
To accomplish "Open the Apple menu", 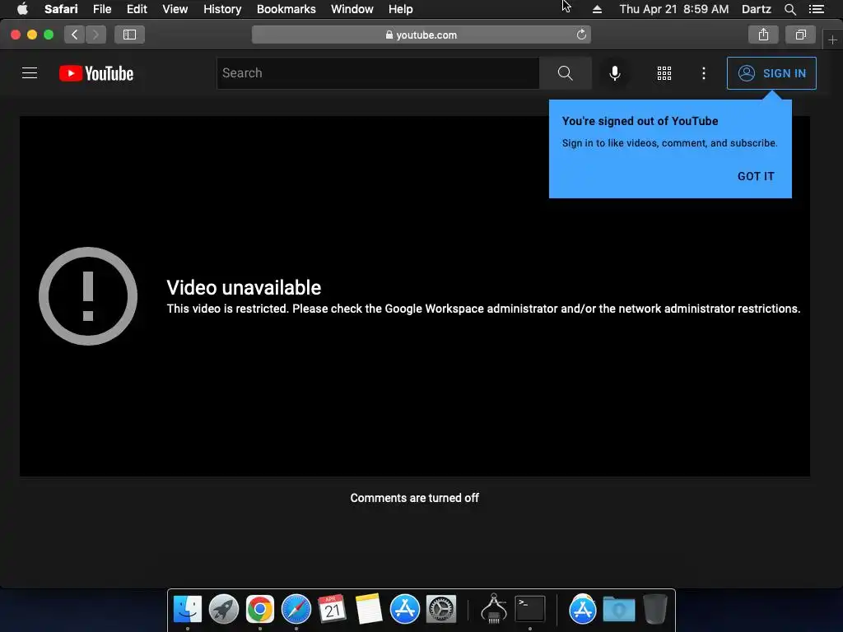I will tap(22, 9).
